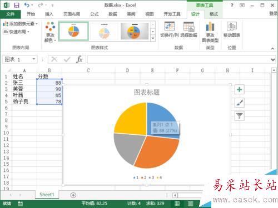
Task: Select cell containing 张三
Action: 24,83
